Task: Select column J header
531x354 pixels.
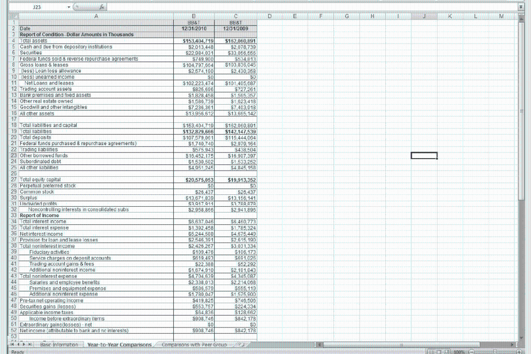Action: click(424, 16)
